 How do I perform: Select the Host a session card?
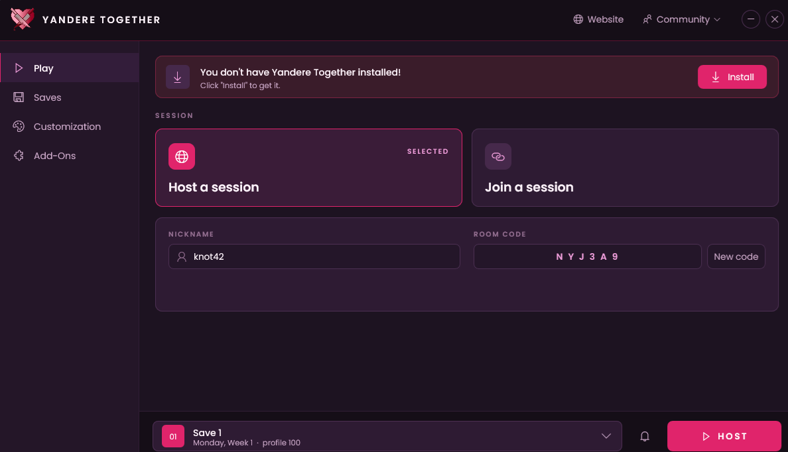[x=308, y=168]
